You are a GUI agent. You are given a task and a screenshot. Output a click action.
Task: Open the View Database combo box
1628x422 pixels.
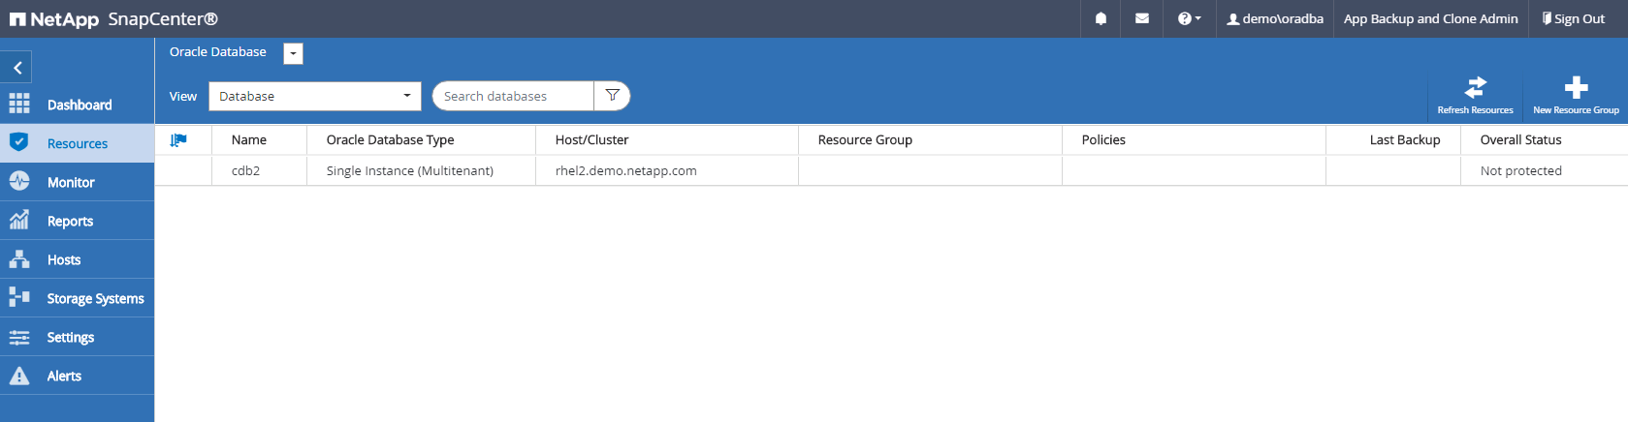pyautogui.click(x=315, y=96)
